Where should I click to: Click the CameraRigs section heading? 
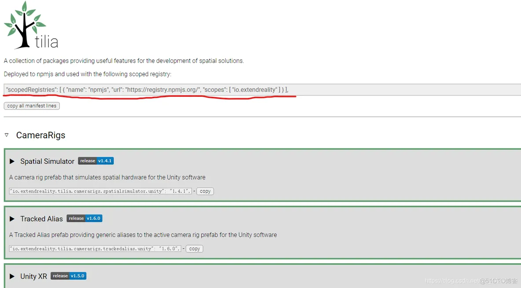click(40, 135)
